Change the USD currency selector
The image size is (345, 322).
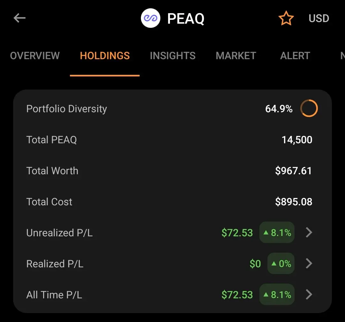pyautogui.click(x=319, y=18)
